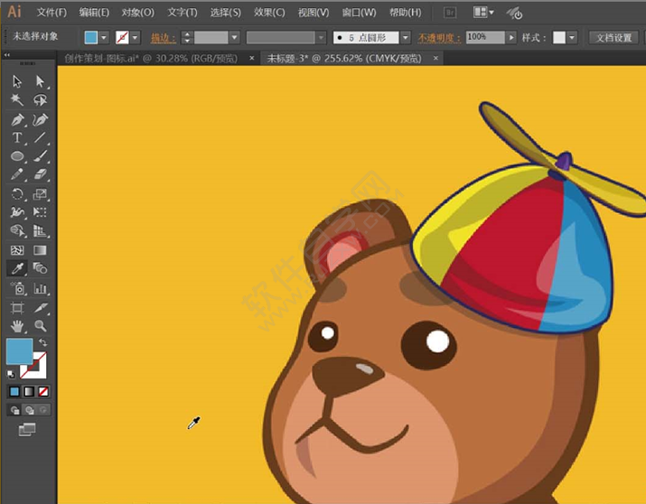
Task: Select the Zoom magnifier tool
Action: tap(41, 325)
